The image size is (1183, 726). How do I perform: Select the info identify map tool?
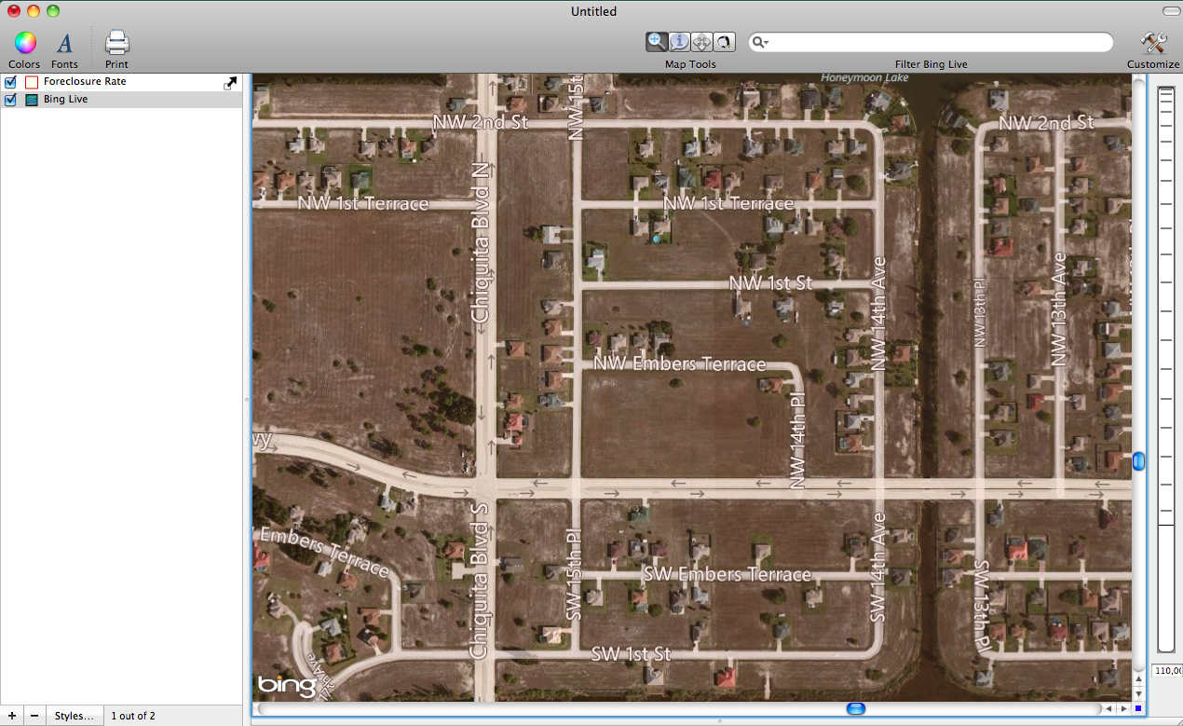[x=679, y=42]
